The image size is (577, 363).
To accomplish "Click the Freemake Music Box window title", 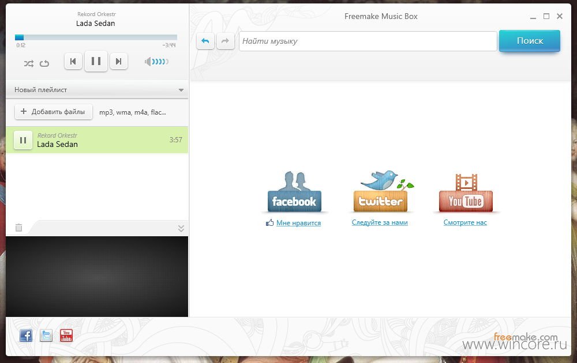I will click(381, 17).
